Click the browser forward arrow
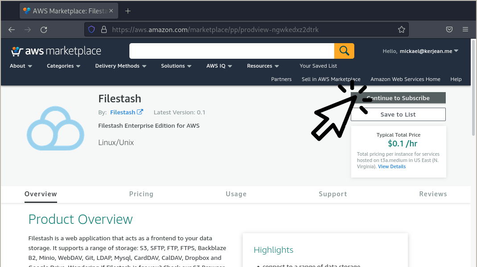477x267 pixels. 28,29
